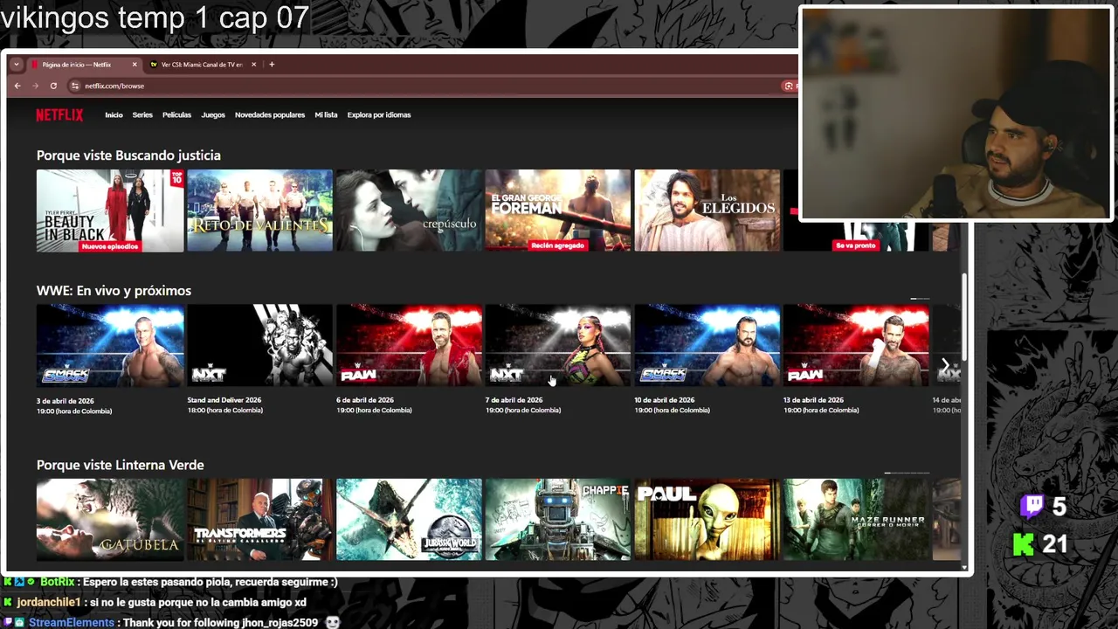Open the Inicio menu item

tap(114, 114)
